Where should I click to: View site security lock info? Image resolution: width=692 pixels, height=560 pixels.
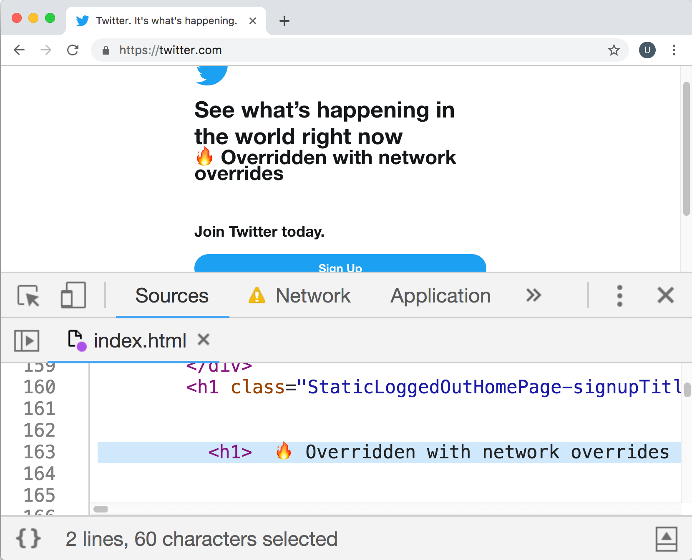[x=106, y=50]
